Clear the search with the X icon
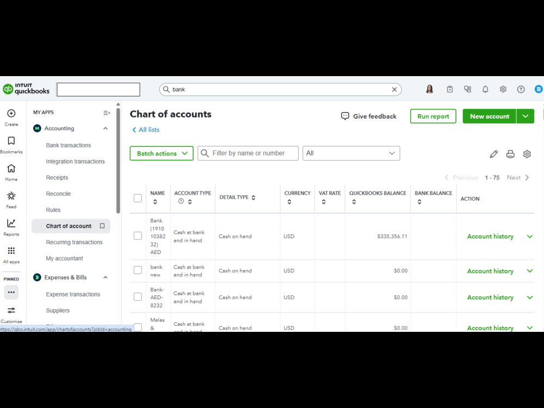 point(394,90)
